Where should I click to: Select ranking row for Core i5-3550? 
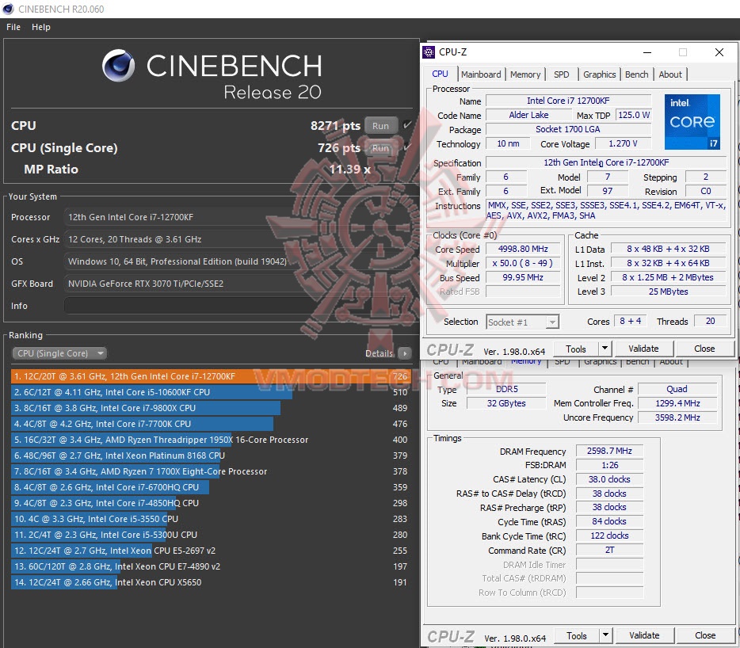211,519
